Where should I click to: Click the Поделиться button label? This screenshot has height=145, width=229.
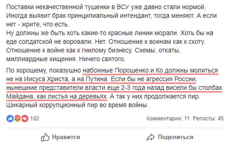175,137
